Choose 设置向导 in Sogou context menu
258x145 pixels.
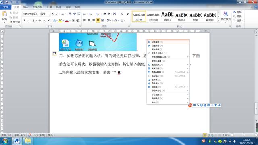point(168,46)
